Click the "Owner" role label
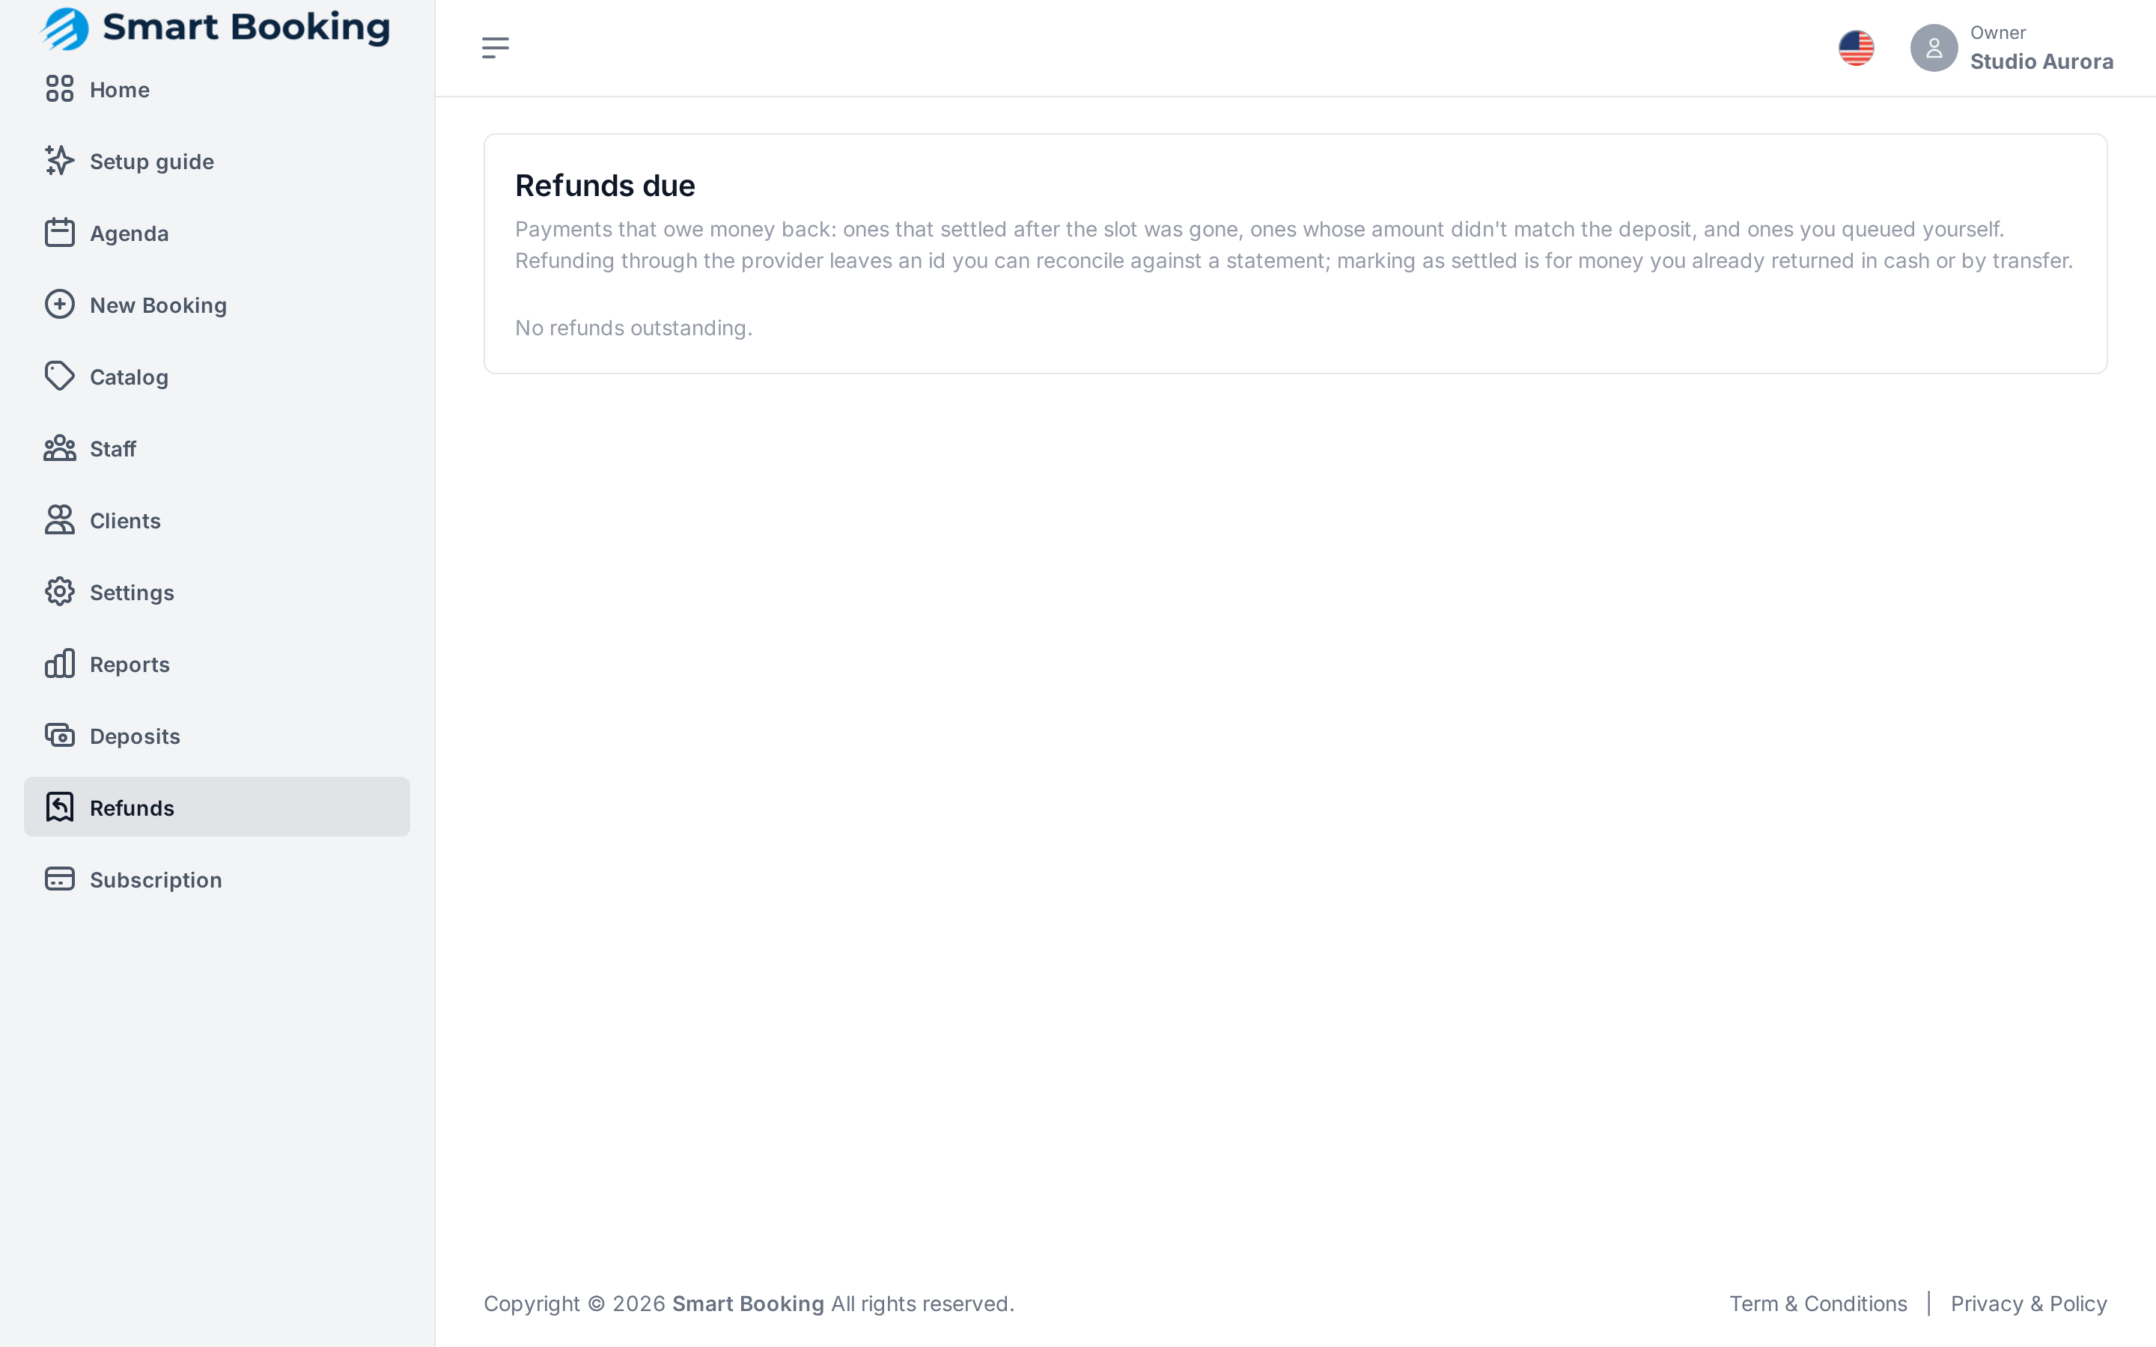This screenshot has height=1347, width=2156. pyautogui.click(x=1997, y=33)
